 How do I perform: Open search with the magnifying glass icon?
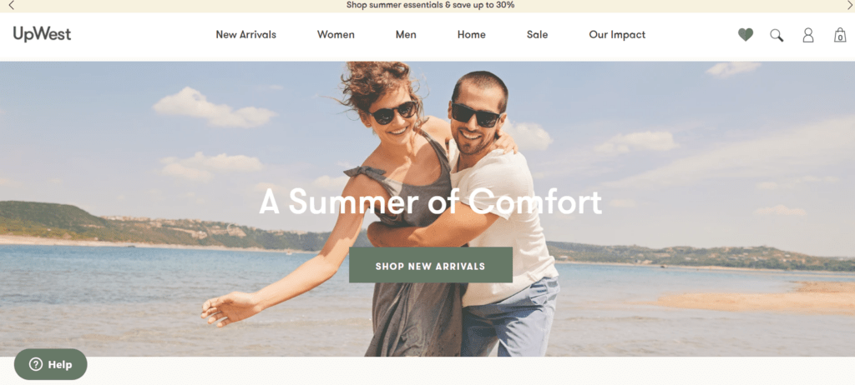(777, 35)
